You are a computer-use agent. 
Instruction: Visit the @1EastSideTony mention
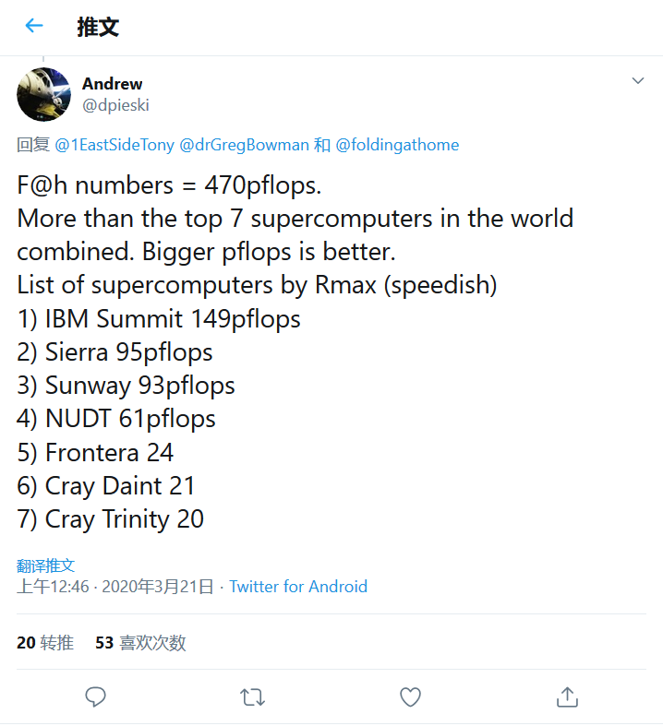115,145
